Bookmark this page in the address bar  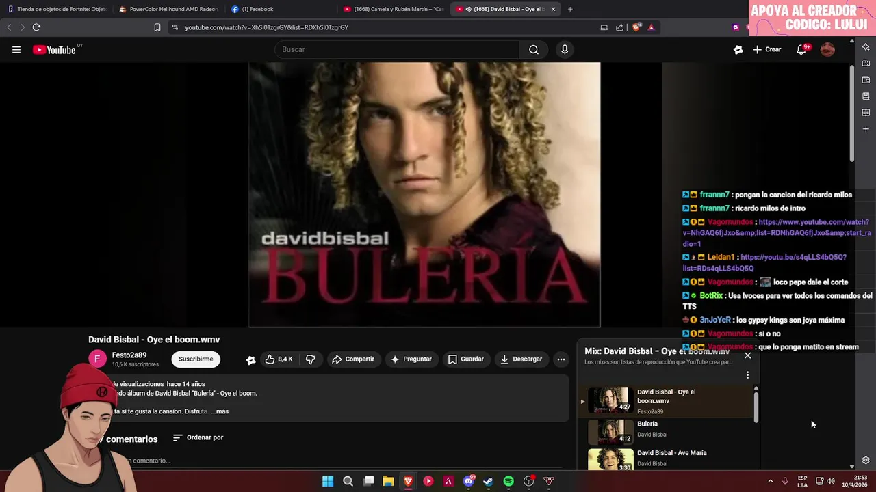(157, 27)
